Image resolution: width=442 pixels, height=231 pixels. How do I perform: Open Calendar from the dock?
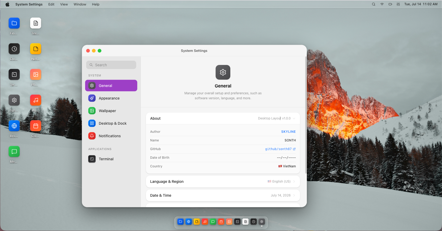(x=221, y=222)
